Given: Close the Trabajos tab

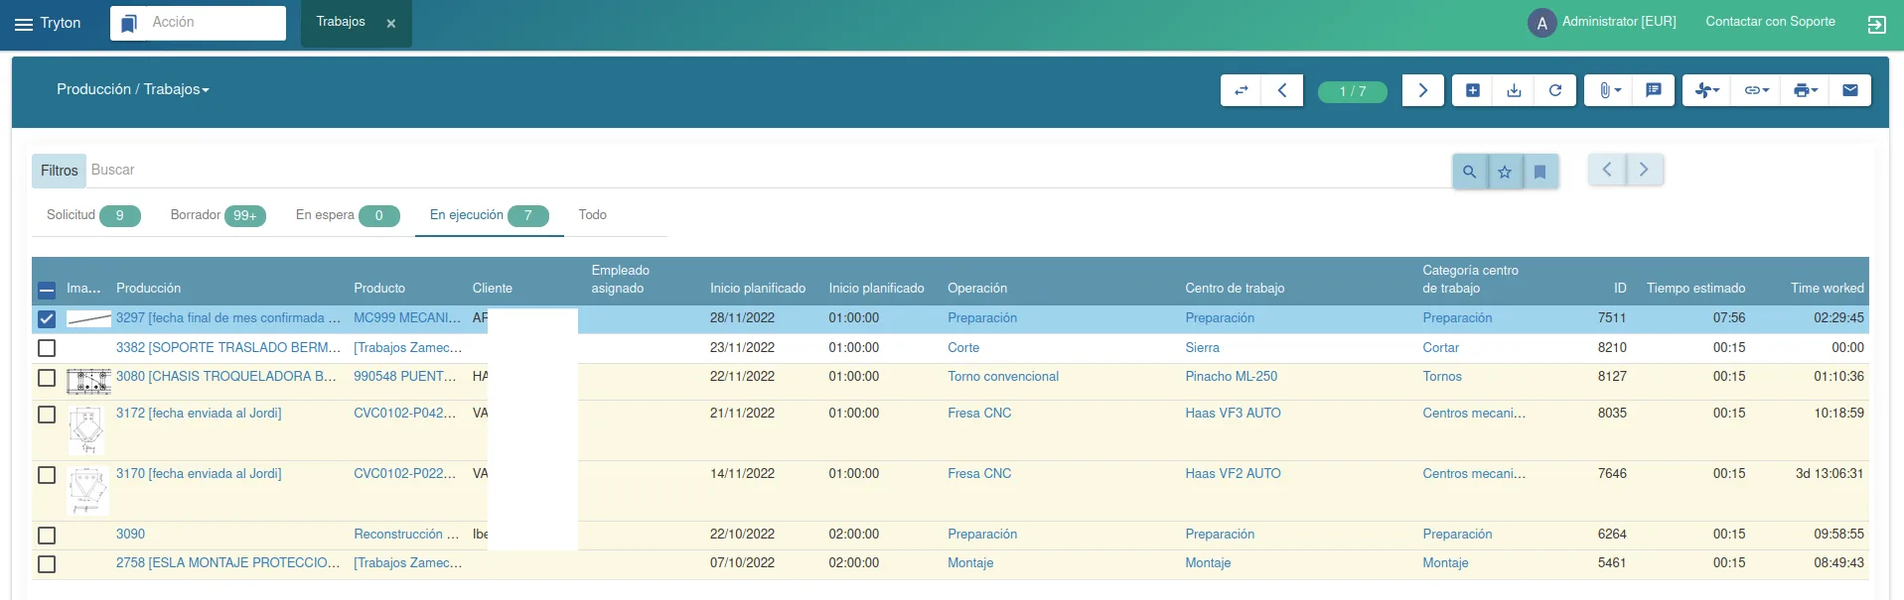Looking at the screenshot, I should click(x=391, y=24).
